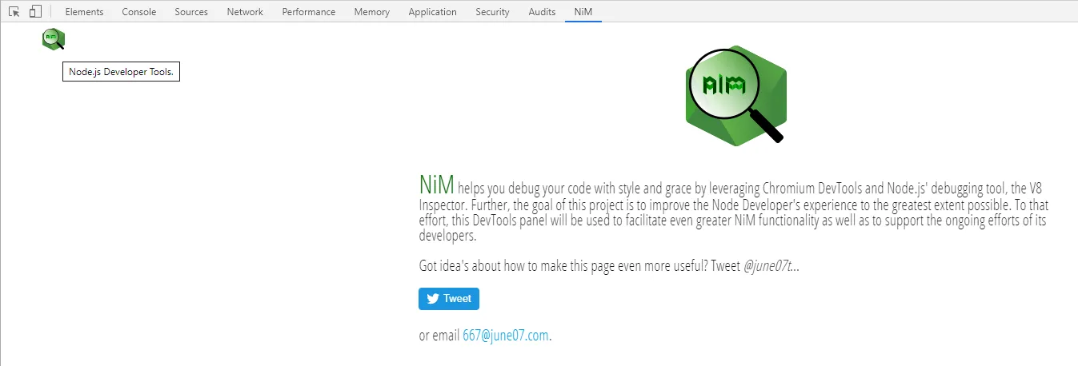This screenshot has height=366, width=1078.
Task: Switch to the Network tab
Action: click(x=245, y=12)
